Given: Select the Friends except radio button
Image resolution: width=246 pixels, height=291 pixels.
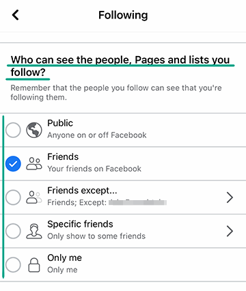Looking at the screenshot, I should click(13, 197).
